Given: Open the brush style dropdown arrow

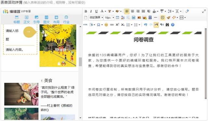Looking at the screenshot, I should [121, 11].
